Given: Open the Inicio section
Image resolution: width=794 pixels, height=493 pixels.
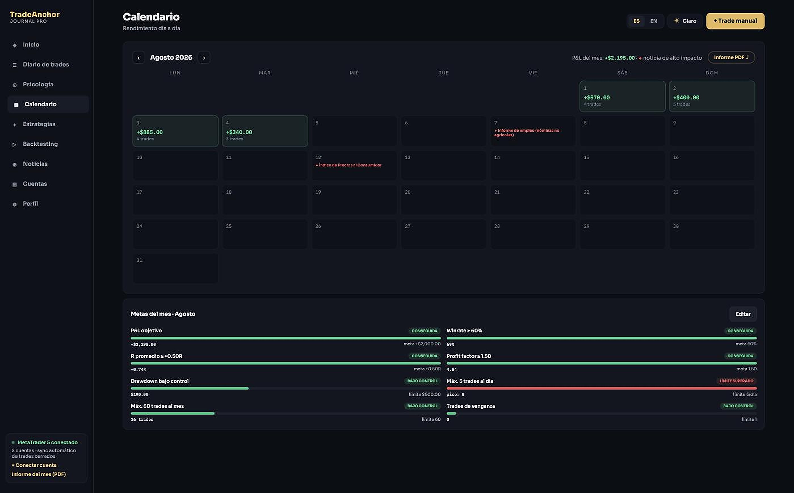Looking at the screenshot, I should click(48, 45).
